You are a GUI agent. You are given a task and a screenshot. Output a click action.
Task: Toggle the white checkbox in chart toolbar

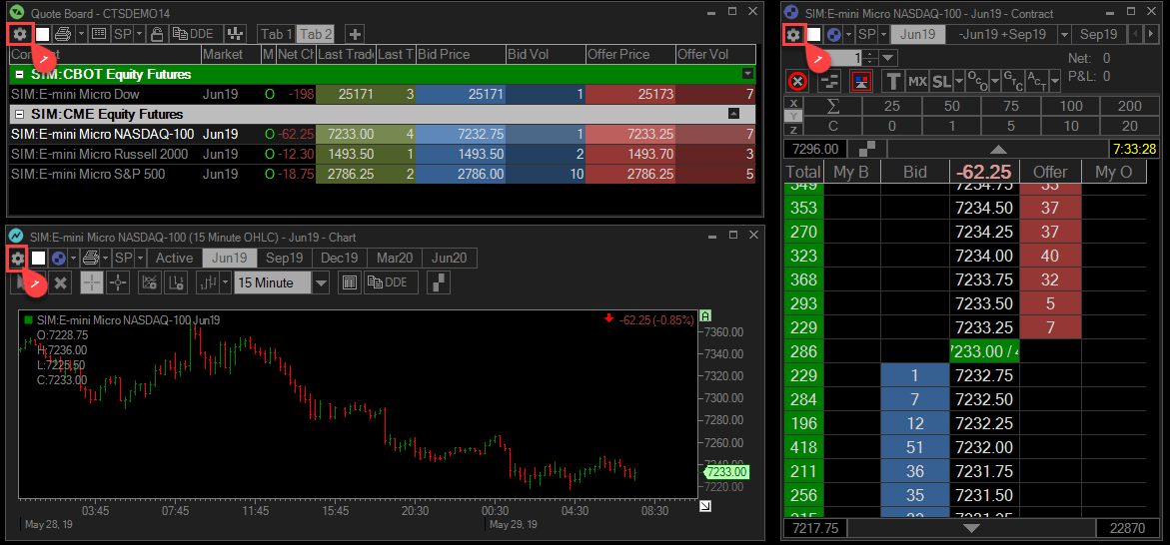click(39, 259)
